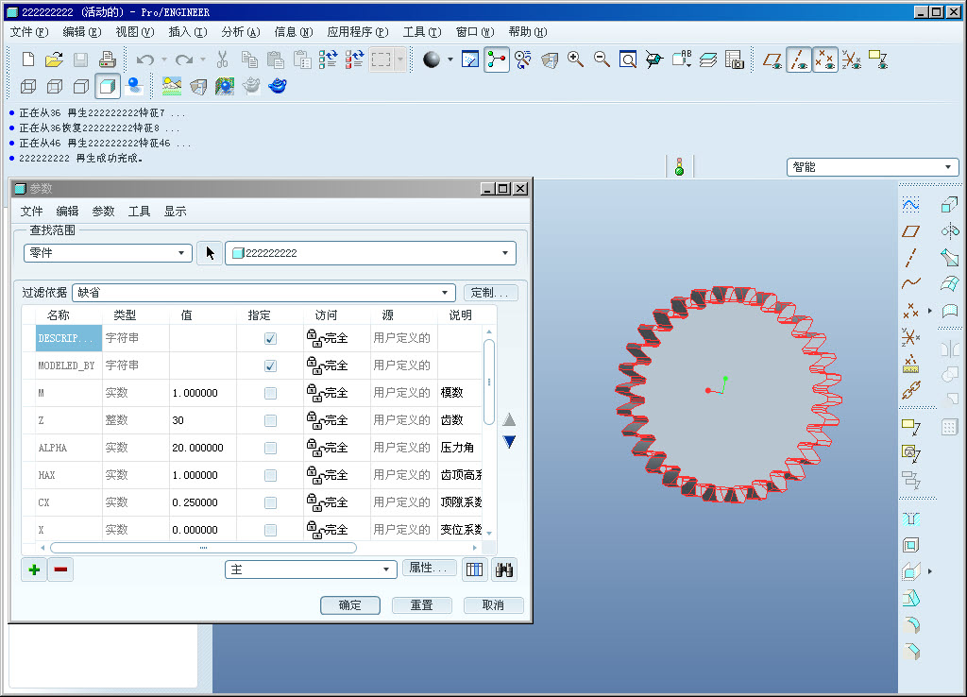Click the vertical scrollbar of parameter table
The width and height of the screenshot is (967, 697).
(489, 382)
